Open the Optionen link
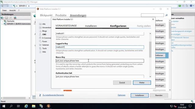Viewport: 195px width, 109px height. [x=122, y=95]
